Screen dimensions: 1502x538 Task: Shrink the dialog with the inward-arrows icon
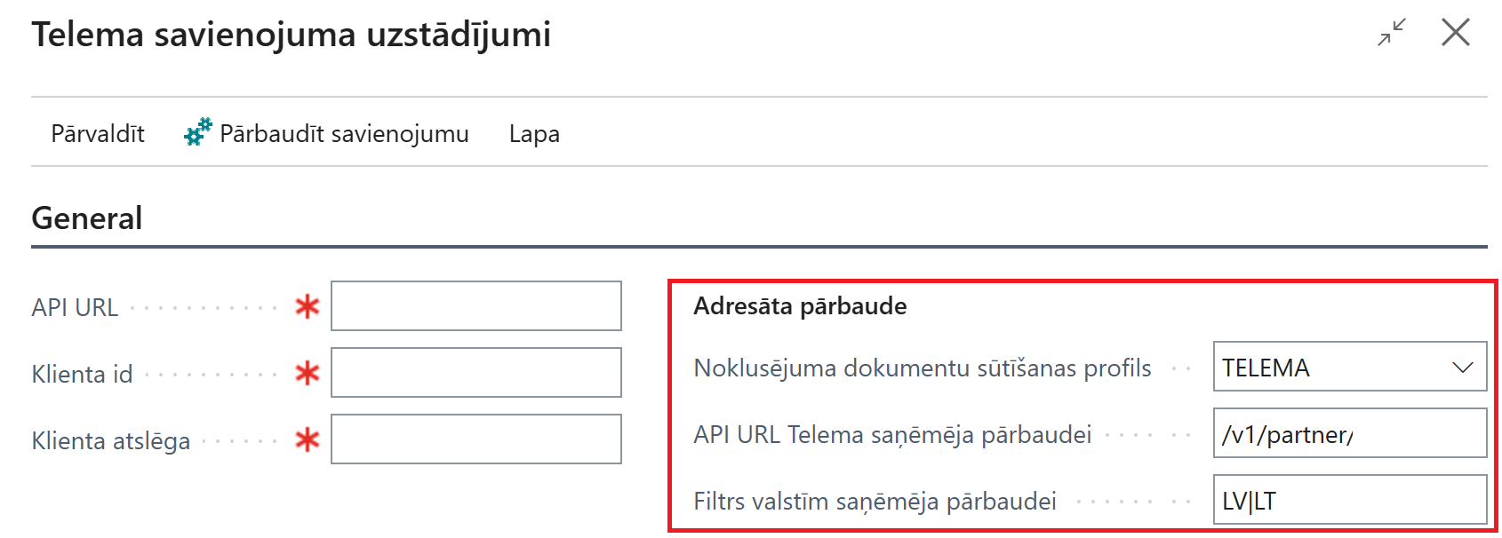pos(1392,33)
